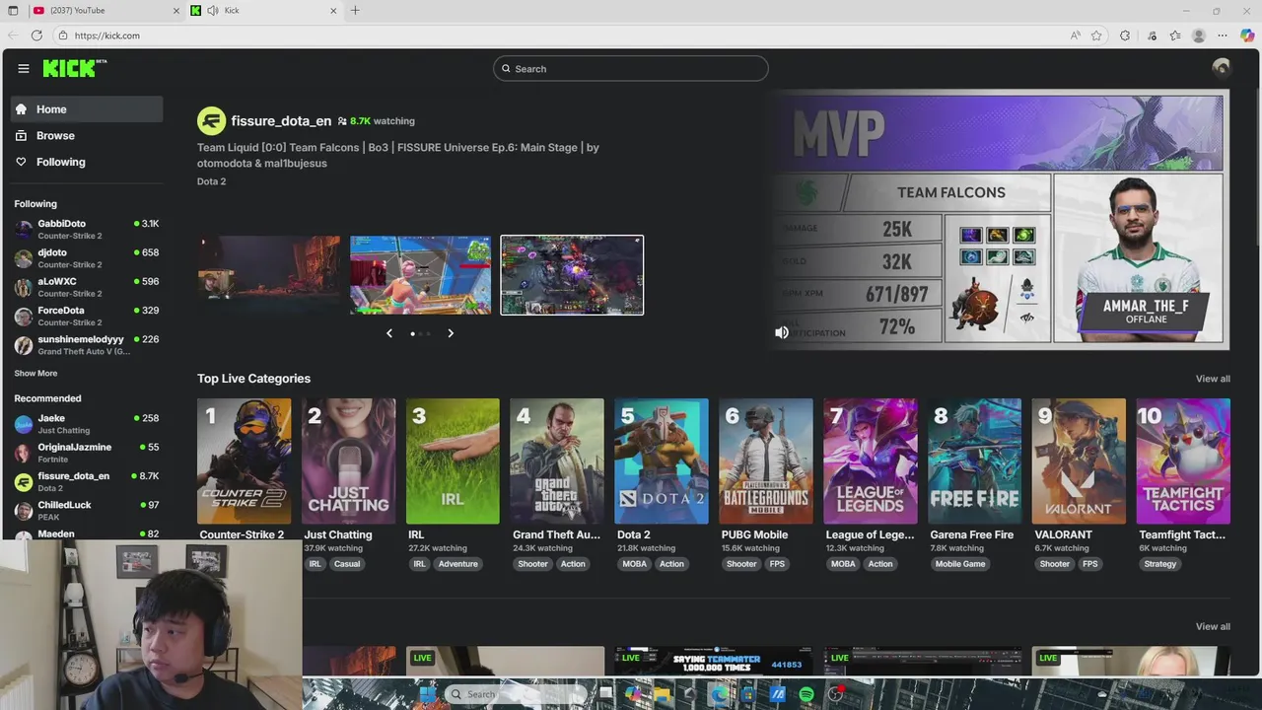The height and width of the screenshot is (710, 1262).
Task: Click Shooter tag under Grand Theft Auto
Action: tap(532, 564)
